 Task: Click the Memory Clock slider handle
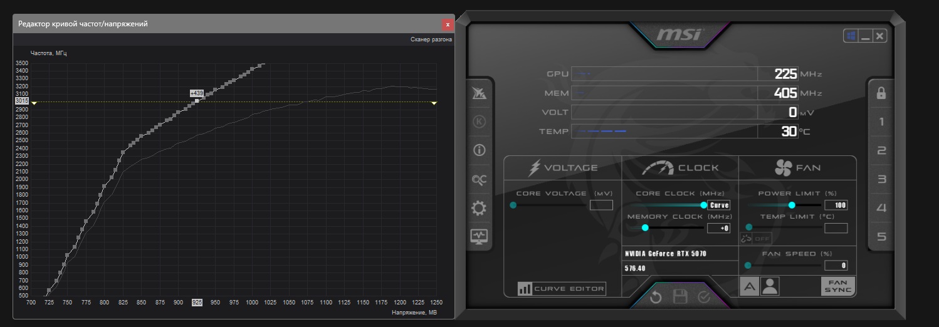point(645,228)
